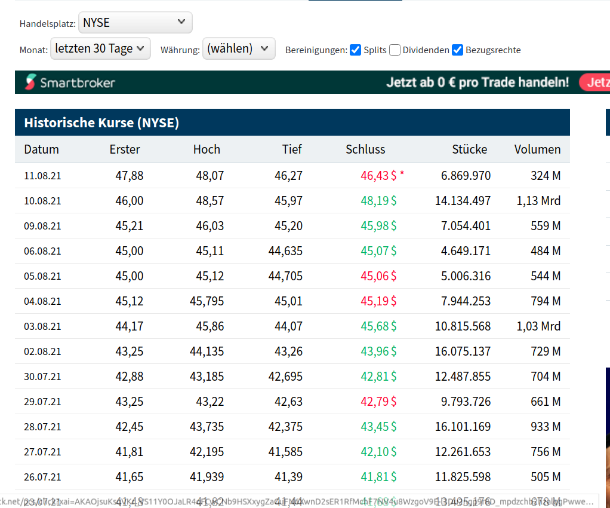Expand the Monat 'letzten 30 Tage' dropdown
The image size is (610, 508).
(x=100, y=48)
